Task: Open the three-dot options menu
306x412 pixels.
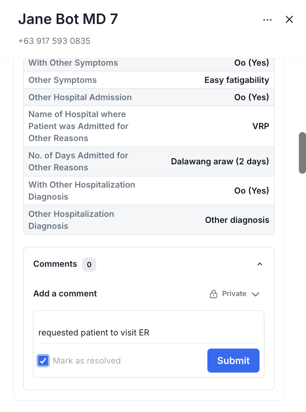Action: [267, 20]
